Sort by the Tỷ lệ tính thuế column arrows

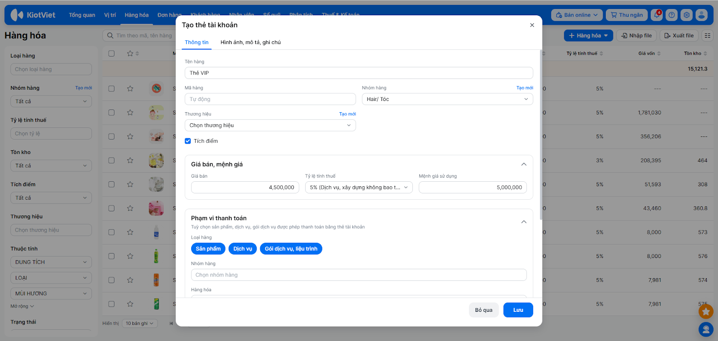point(601,53)
